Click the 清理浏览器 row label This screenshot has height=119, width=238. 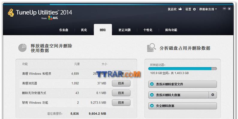29,83
